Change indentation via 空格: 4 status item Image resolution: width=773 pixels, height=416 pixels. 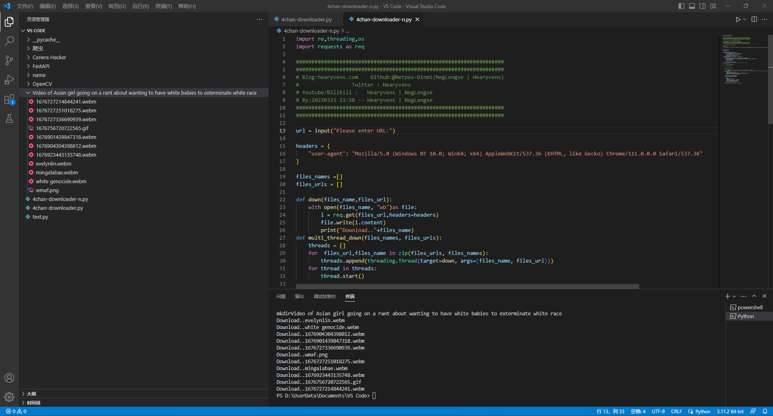click(638, 411)
